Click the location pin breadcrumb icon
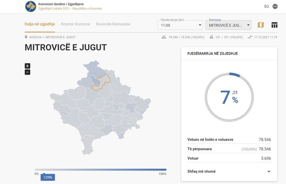This screenshot has width=286, height=184. [26, 37]
